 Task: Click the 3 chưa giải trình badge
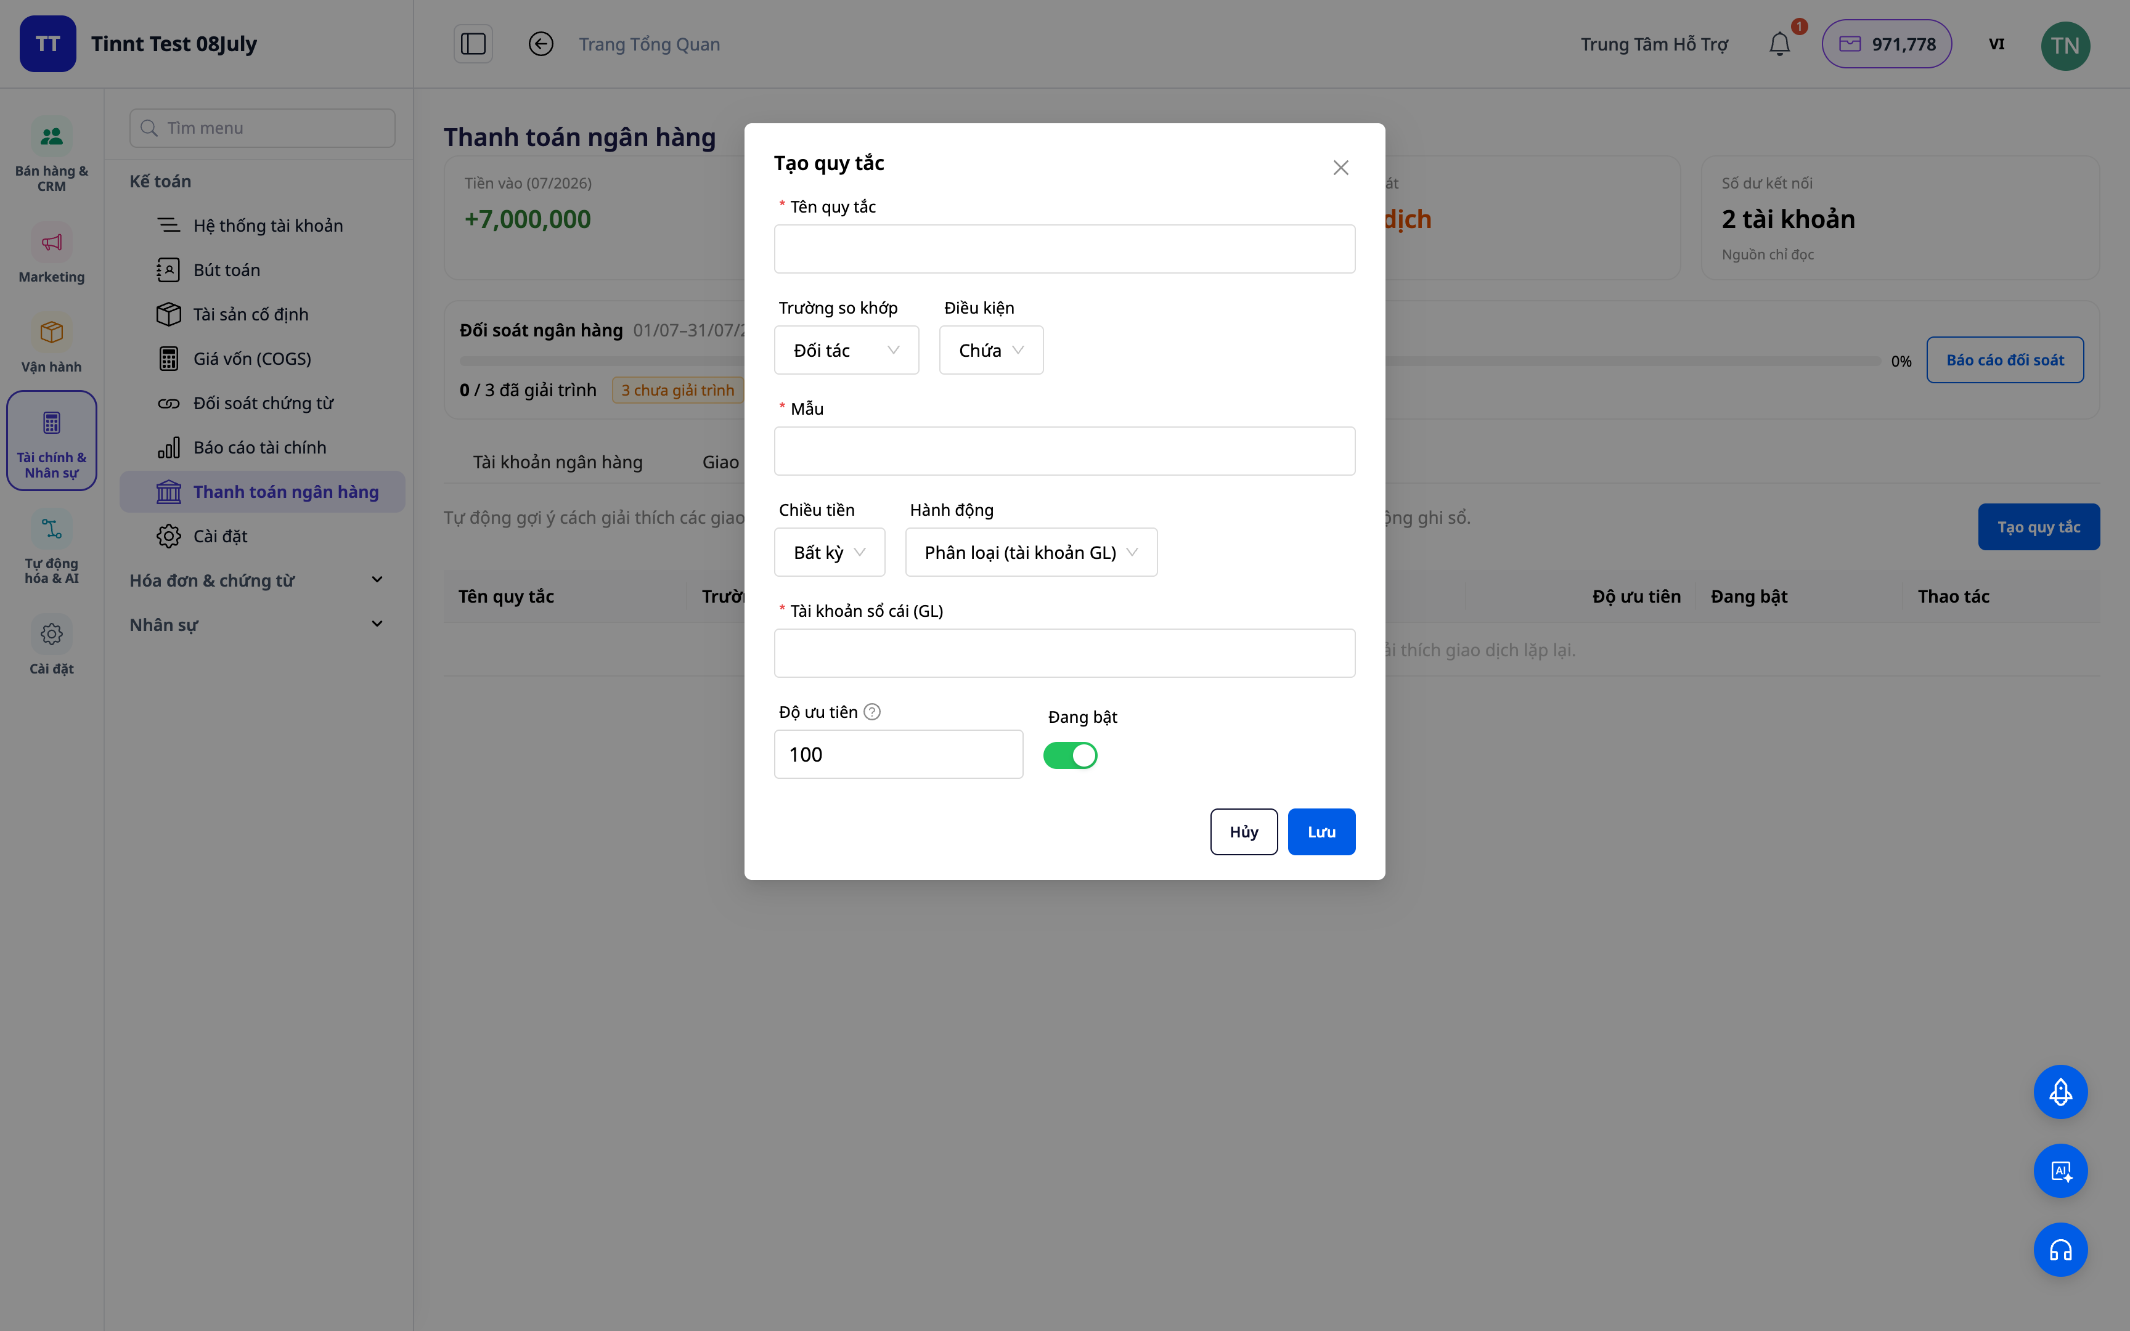pos(678,390)
